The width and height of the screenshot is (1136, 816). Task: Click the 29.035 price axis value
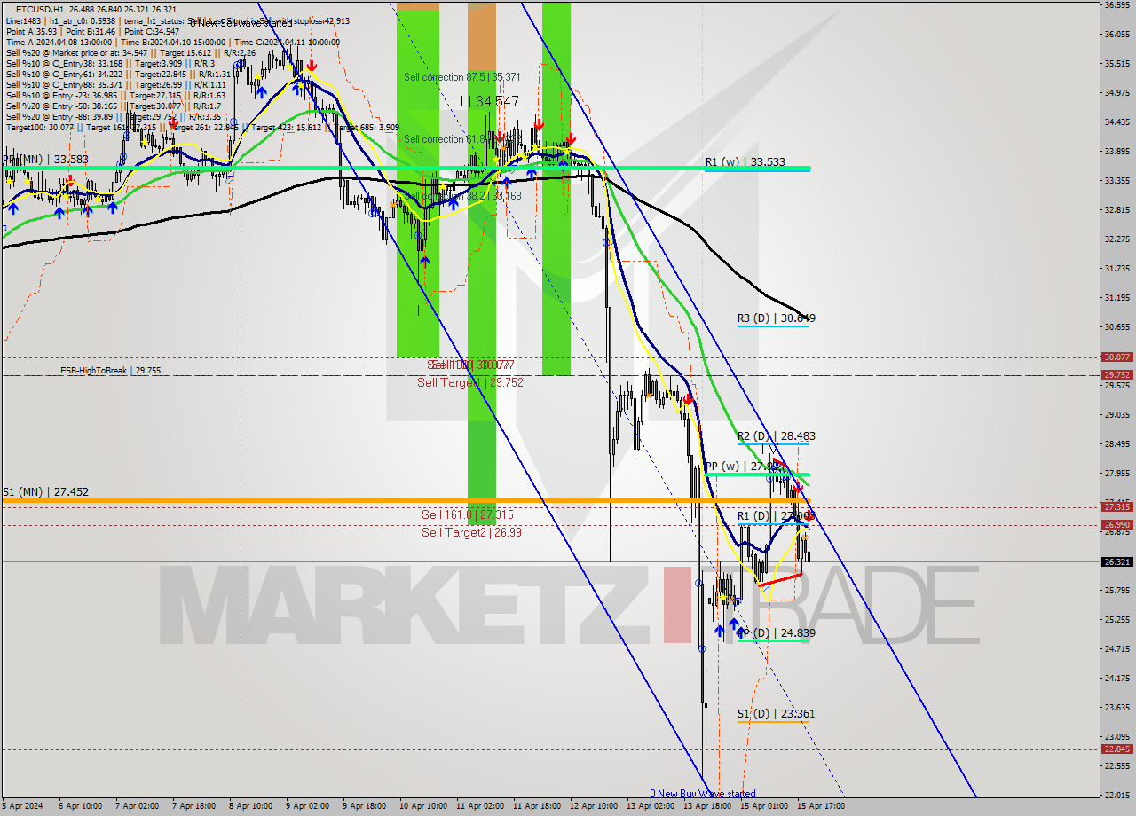coord(1116,414)
